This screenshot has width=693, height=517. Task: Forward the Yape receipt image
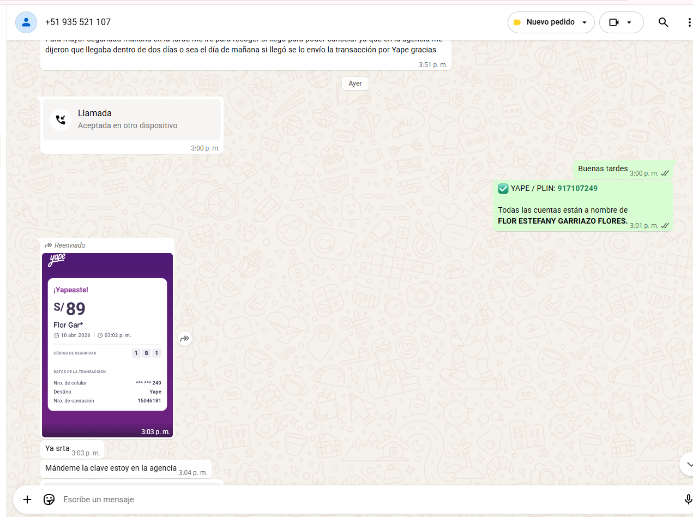pyautogui.click(x=185, y=339)
